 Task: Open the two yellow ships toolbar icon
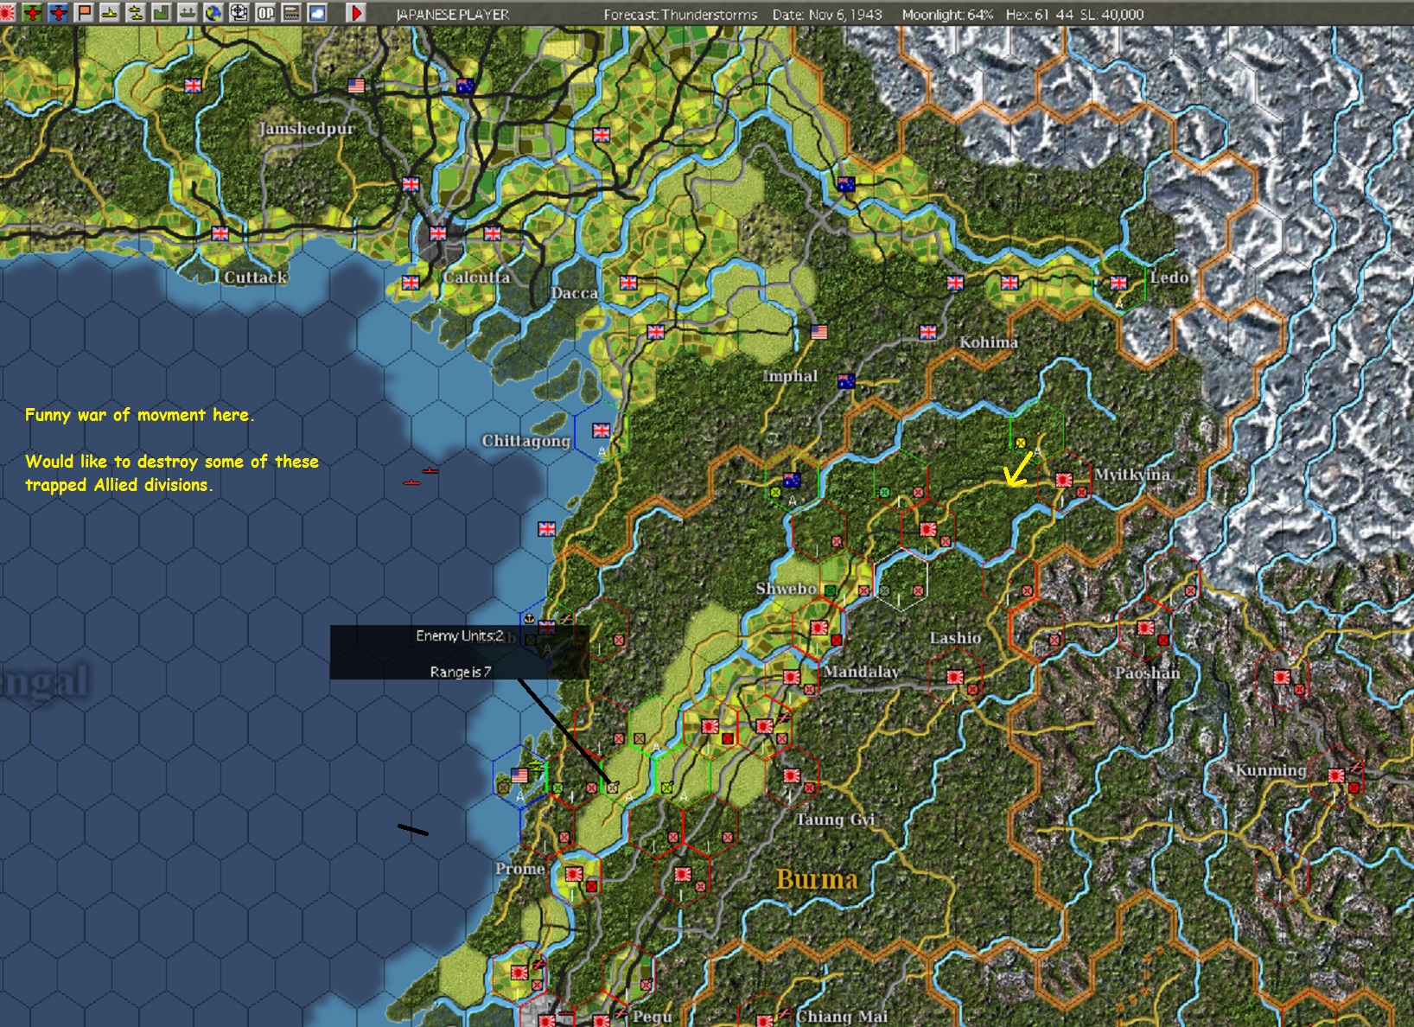click(x=136, y=13)
